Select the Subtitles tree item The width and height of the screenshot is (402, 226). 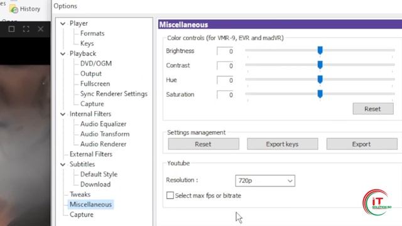click(x=82, y=164)
